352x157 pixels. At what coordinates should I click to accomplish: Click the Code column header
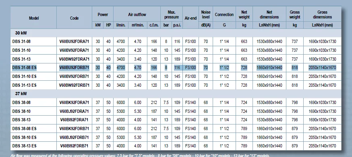[x=74, y=18]
